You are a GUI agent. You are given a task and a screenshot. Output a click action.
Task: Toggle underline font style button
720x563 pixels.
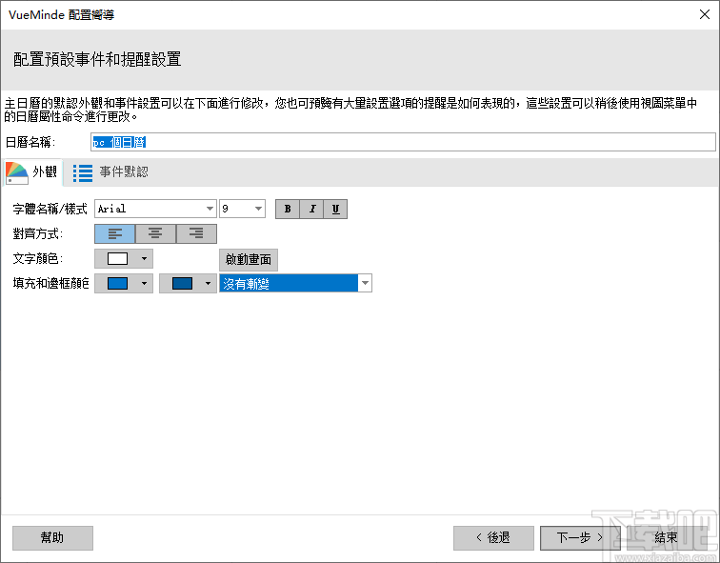pyautogui.click(x=335, y=209)
